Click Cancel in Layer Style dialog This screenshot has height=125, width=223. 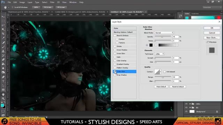coord(212,33)
